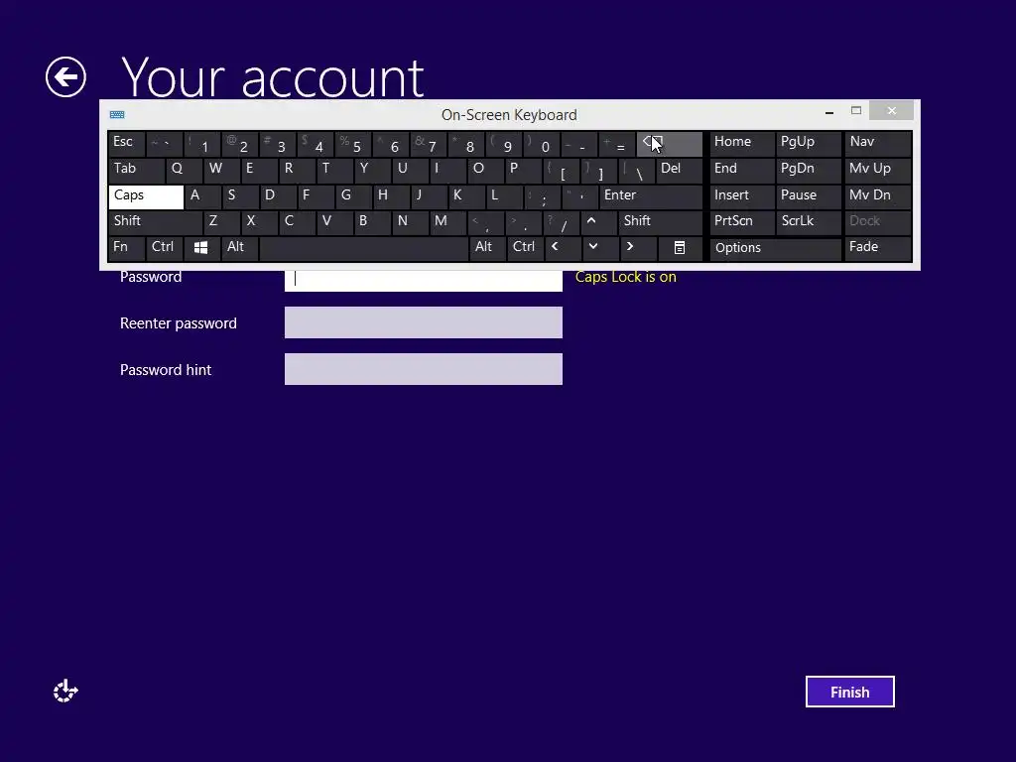
Task: Tap the context menu key
Action: 679,248
